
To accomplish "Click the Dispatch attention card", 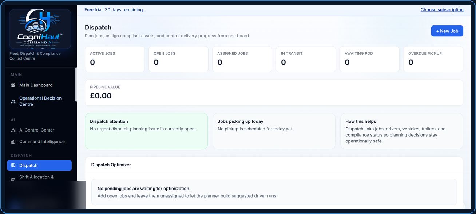I will (146, 131).
